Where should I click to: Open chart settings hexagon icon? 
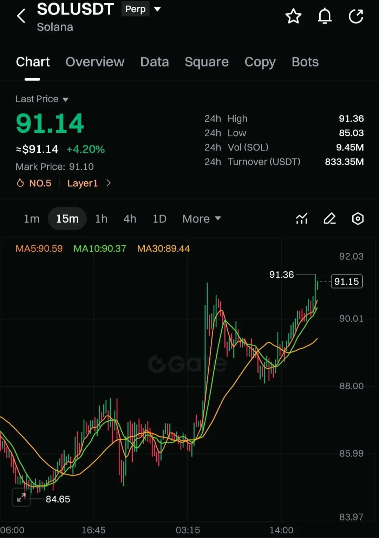tap(358, 219)
